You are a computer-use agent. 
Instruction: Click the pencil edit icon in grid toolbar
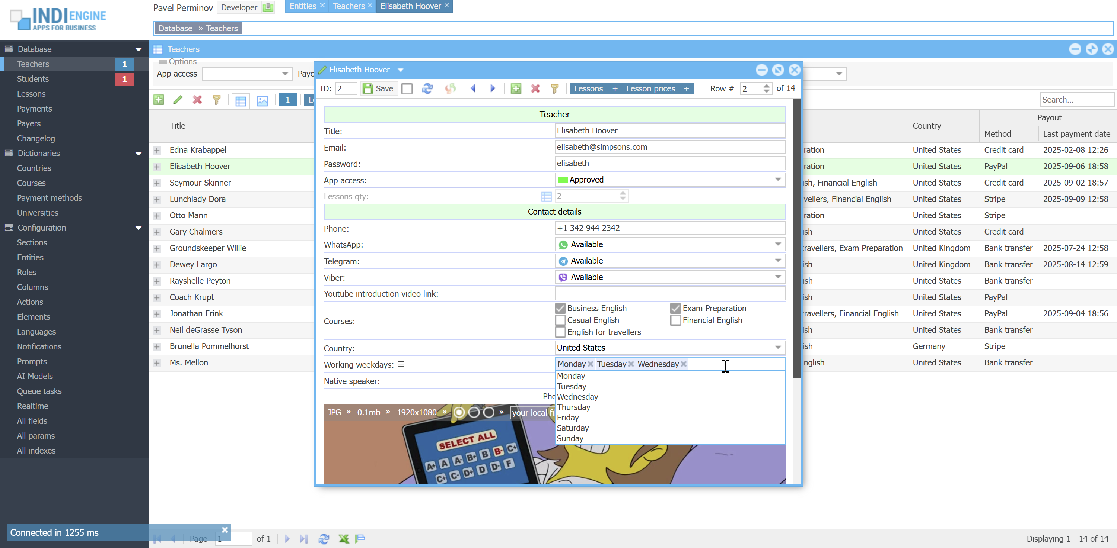pyautogui.click(x=177, y=100)
